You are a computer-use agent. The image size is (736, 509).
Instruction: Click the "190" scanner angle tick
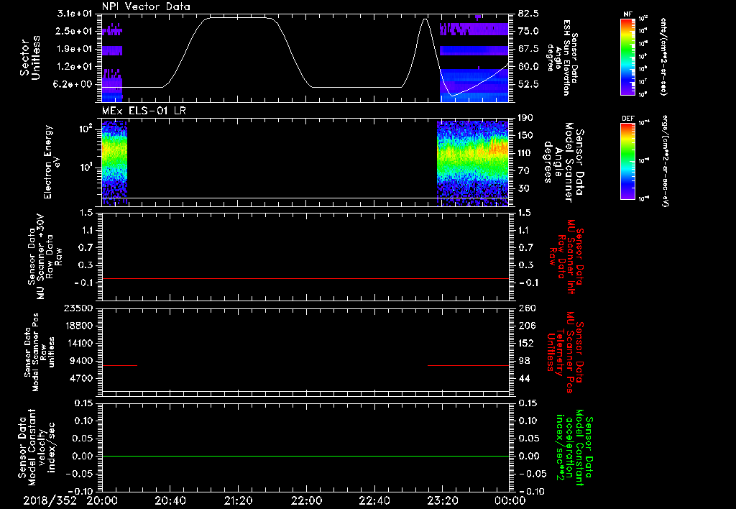[x=525, y=118]
